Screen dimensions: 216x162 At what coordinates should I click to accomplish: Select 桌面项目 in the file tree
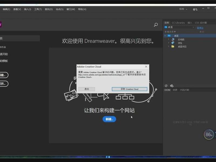click(x=182, y=47)
